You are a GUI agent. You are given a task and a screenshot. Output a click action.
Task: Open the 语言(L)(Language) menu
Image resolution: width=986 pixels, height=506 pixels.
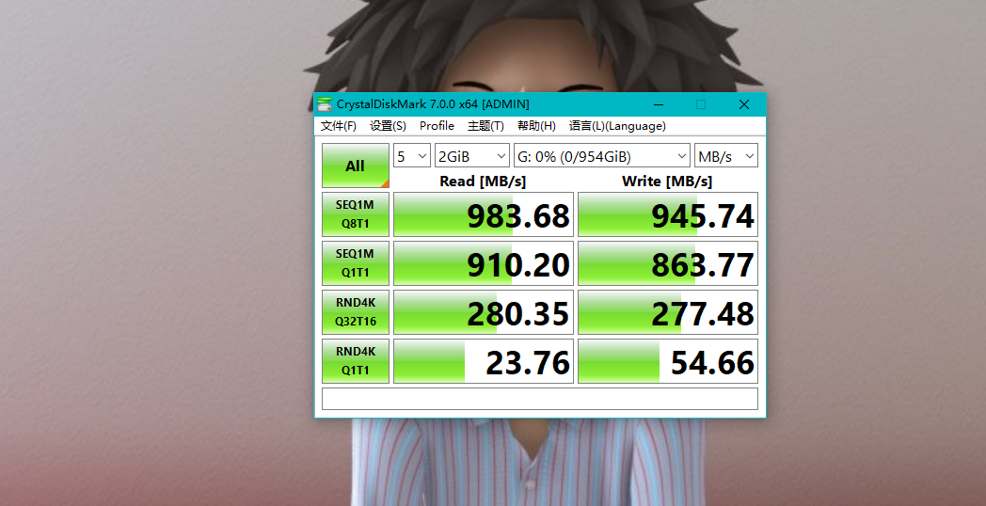point(617,126)
